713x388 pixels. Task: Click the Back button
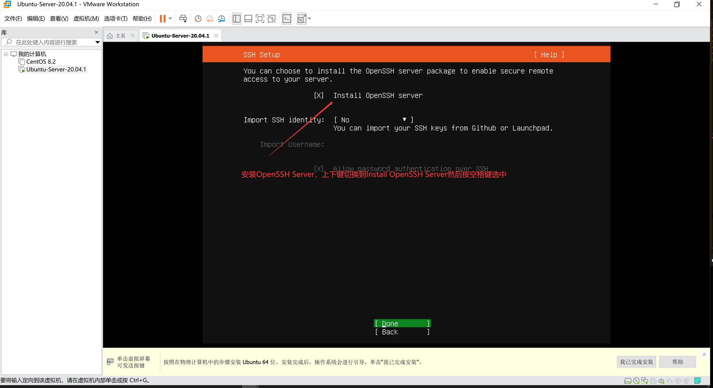pyautogui.click(x=402, y=332)
